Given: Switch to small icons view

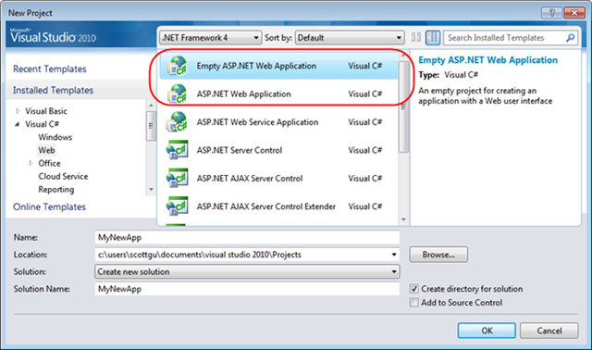Looking at the screenshot, I should (x=416, y=37).
